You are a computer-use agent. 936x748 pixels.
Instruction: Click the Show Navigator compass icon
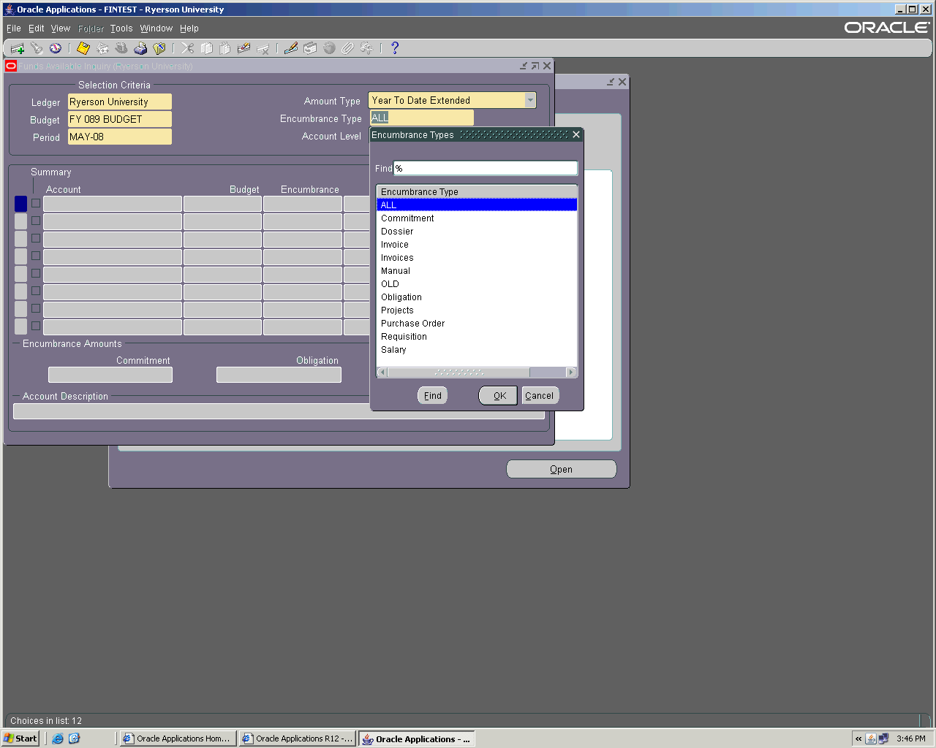56,48
